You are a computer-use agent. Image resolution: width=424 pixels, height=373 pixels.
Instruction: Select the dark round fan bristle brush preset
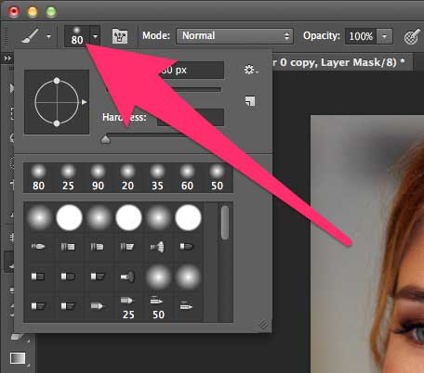click(x=127, y=277)
